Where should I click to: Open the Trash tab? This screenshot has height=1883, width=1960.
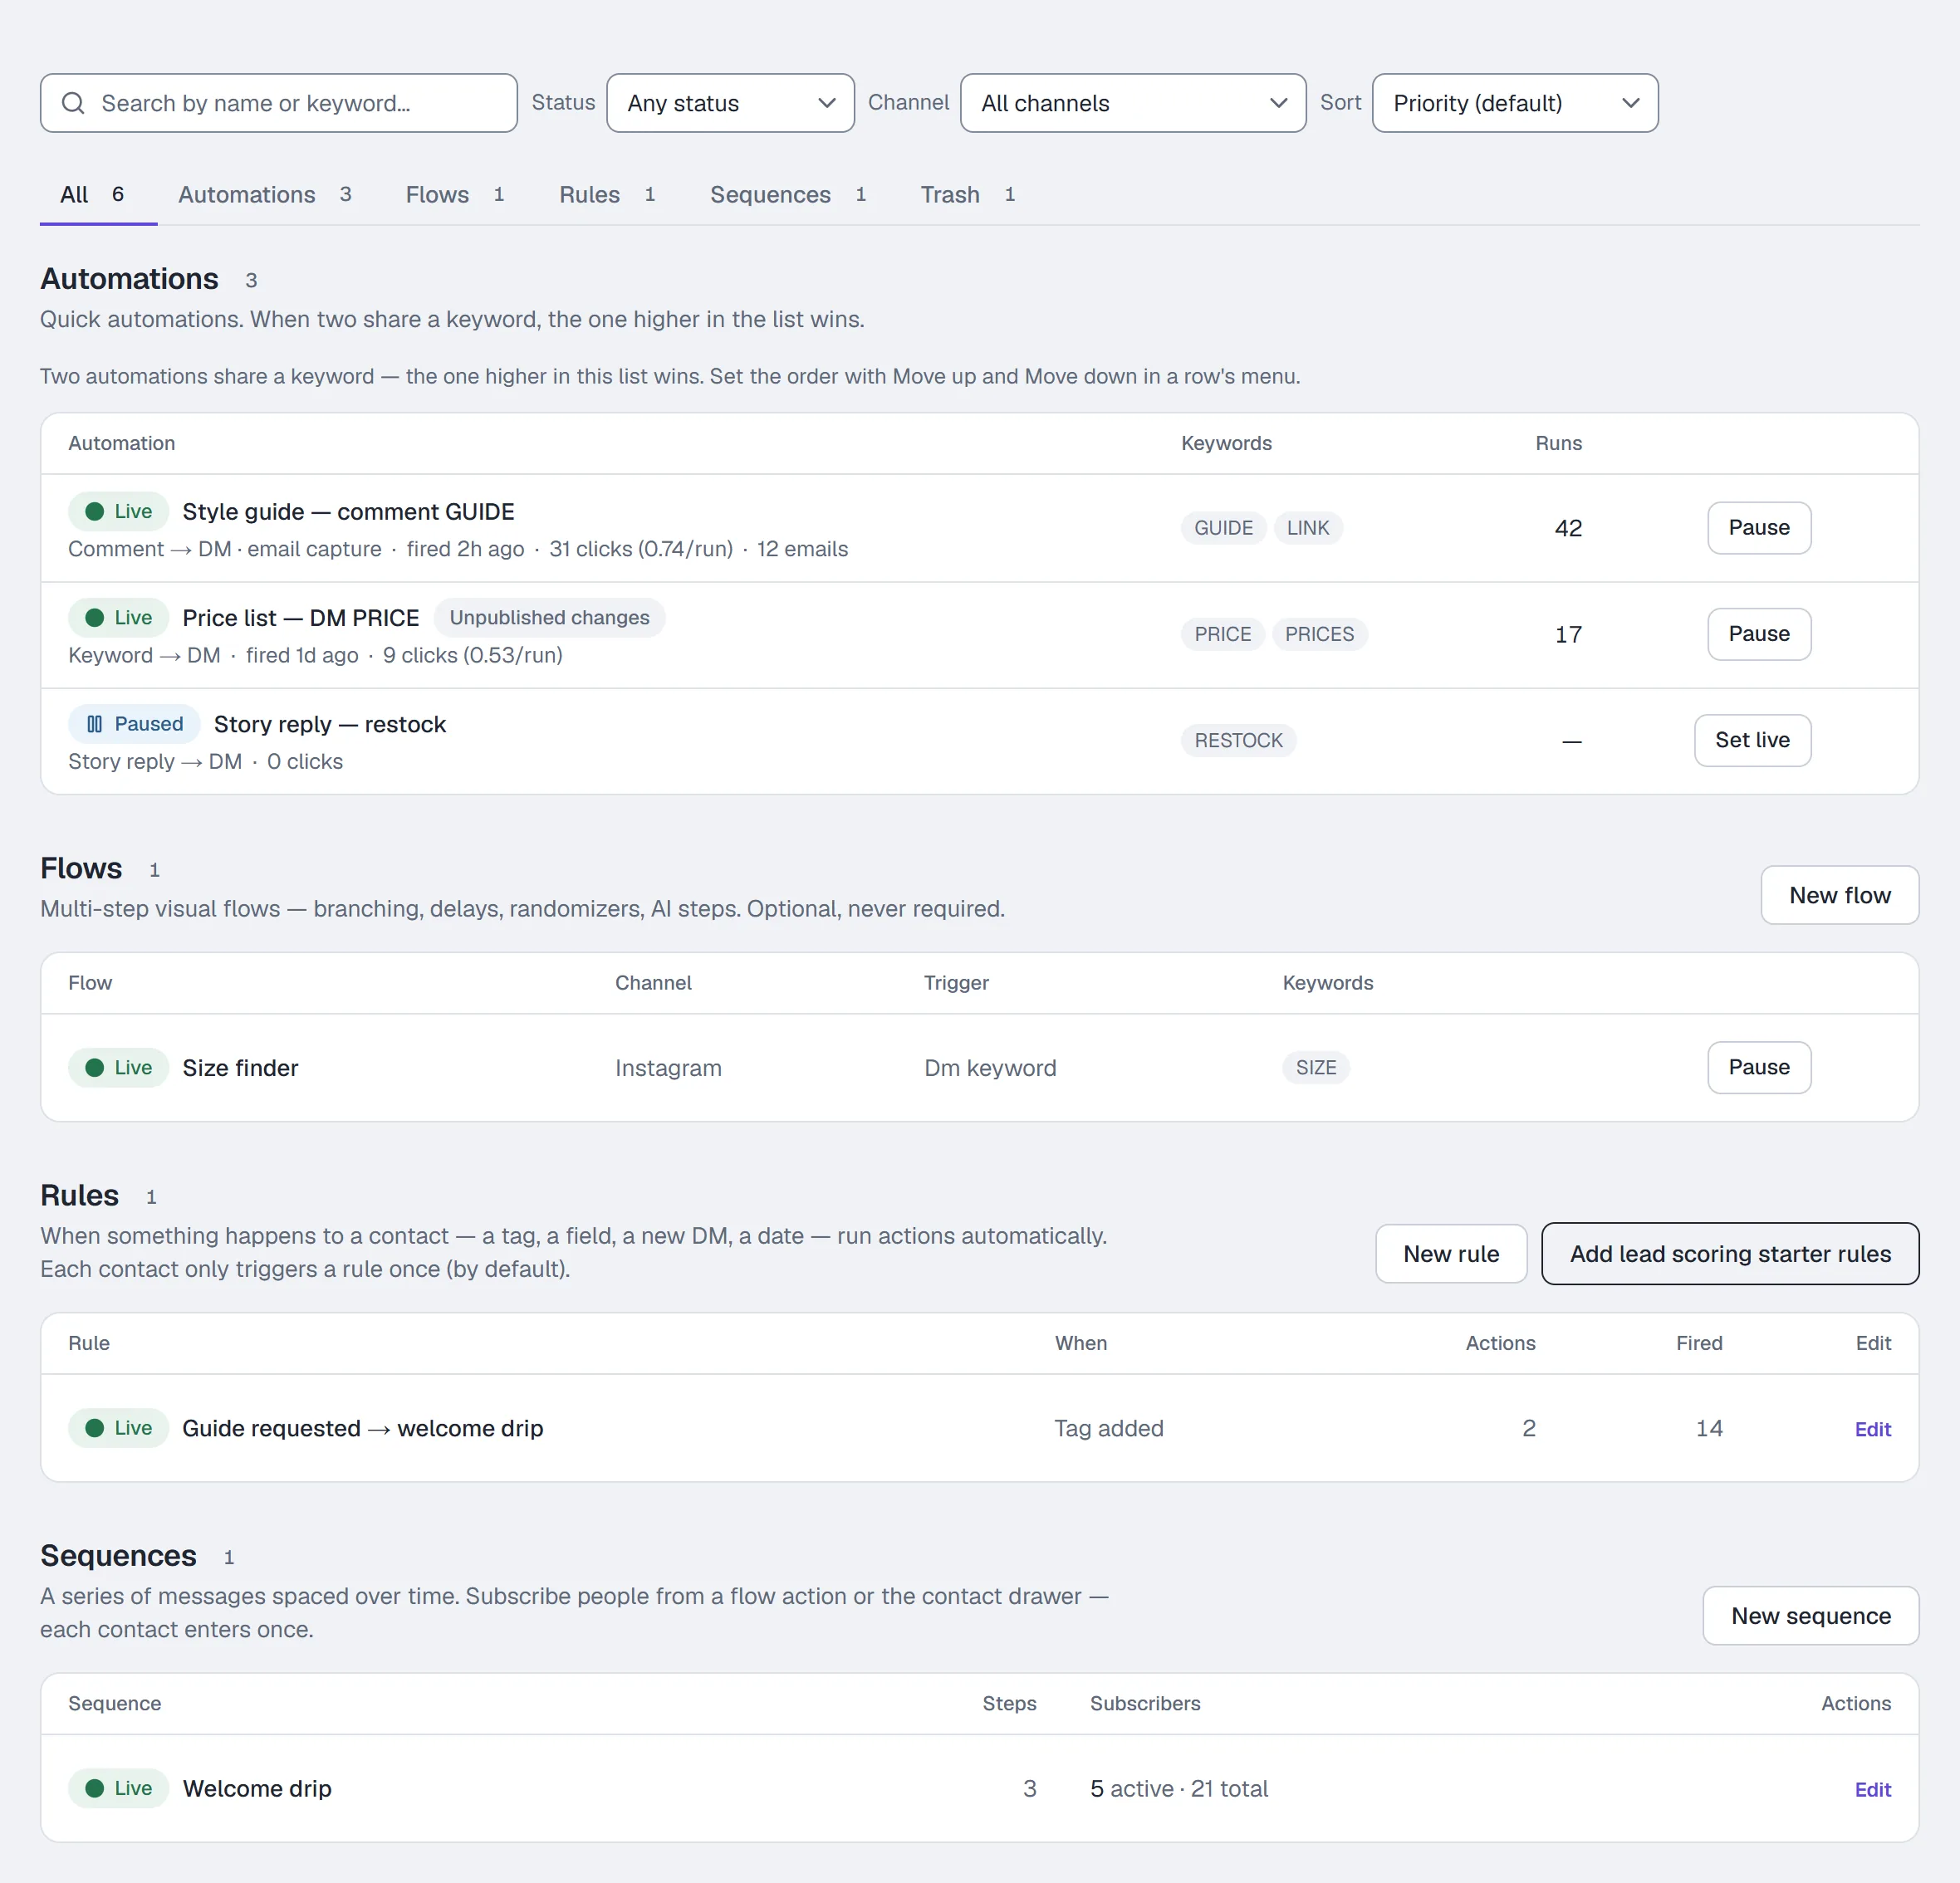pyautogui.click(x=968, y=195)
